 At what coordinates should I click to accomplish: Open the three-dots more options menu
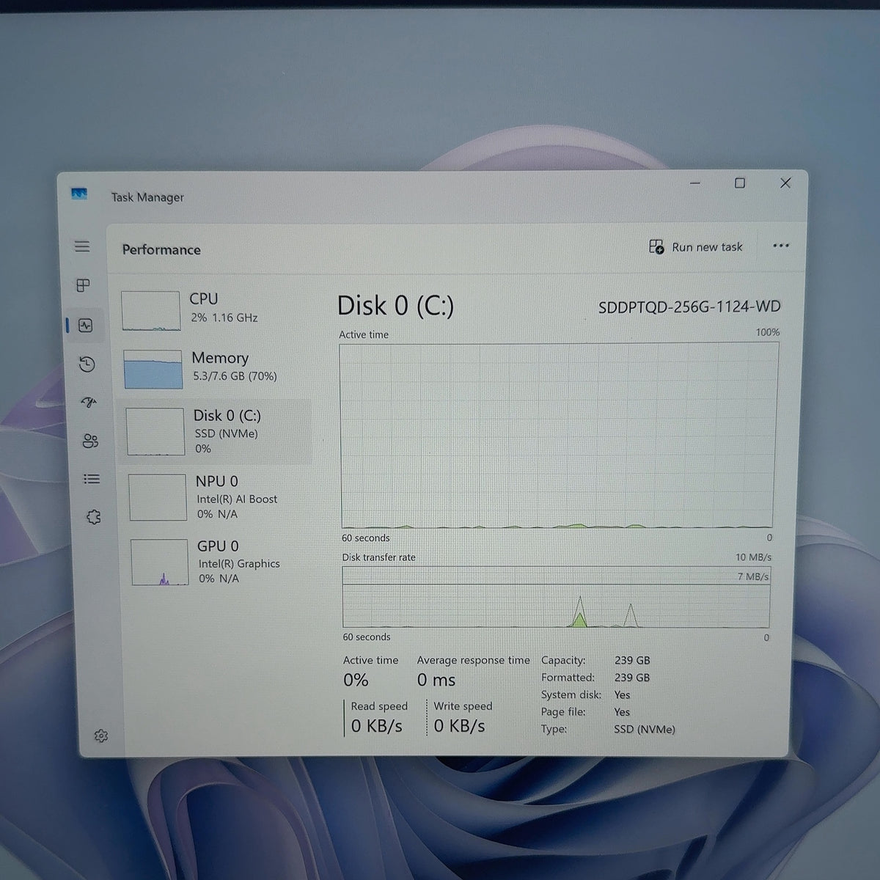(781, 246)
